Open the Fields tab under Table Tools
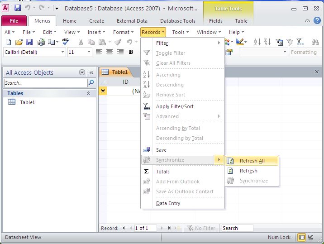The width and height of the screenshot is (324, 244). (216, 21)
